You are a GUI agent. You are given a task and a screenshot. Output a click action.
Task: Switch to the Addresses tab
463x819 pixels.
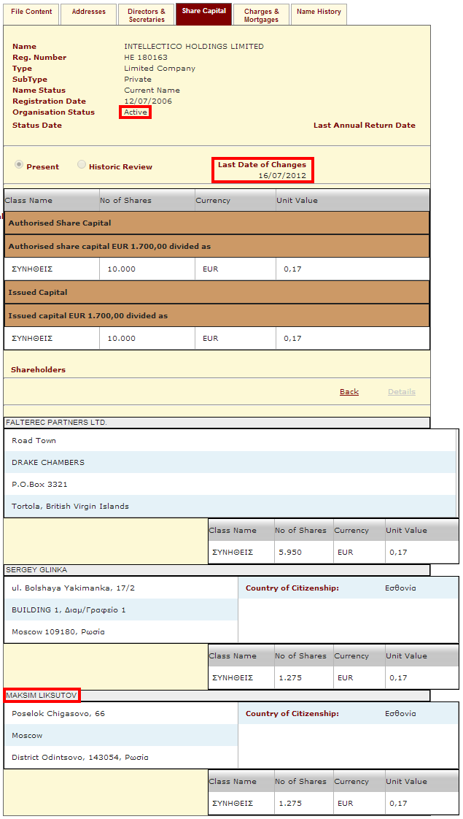89,14
